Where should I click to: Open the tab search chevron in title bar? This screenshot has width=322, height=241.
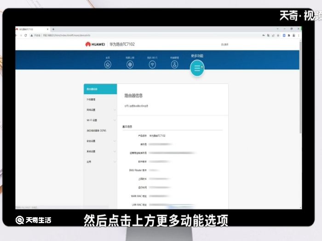point(278,29)
